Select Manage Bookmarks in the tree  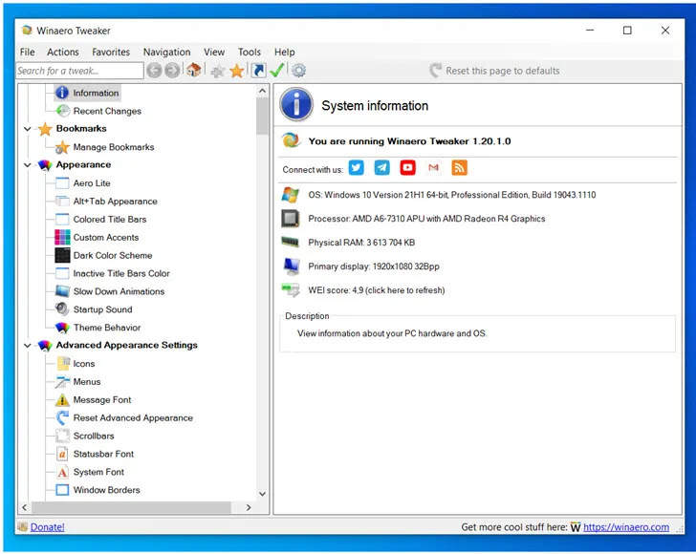click(x=114, y=147)
